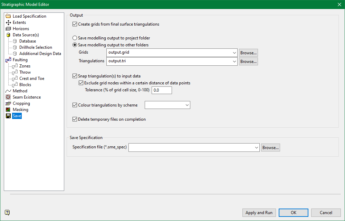Open the Method section in tree
Viewport: 345px width, 221px height.
[20, 91]
